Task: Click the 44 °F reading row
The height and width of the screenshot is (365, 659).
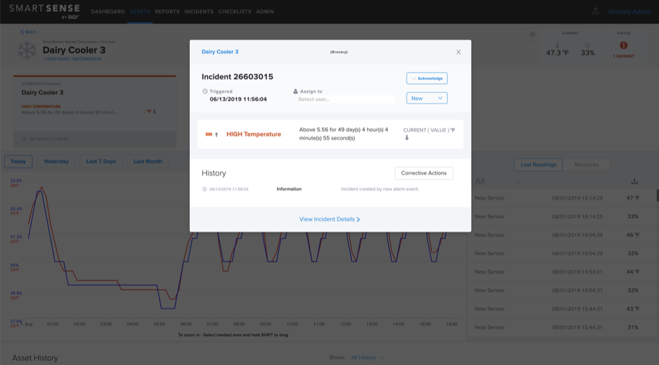Action: pos(561,271)
